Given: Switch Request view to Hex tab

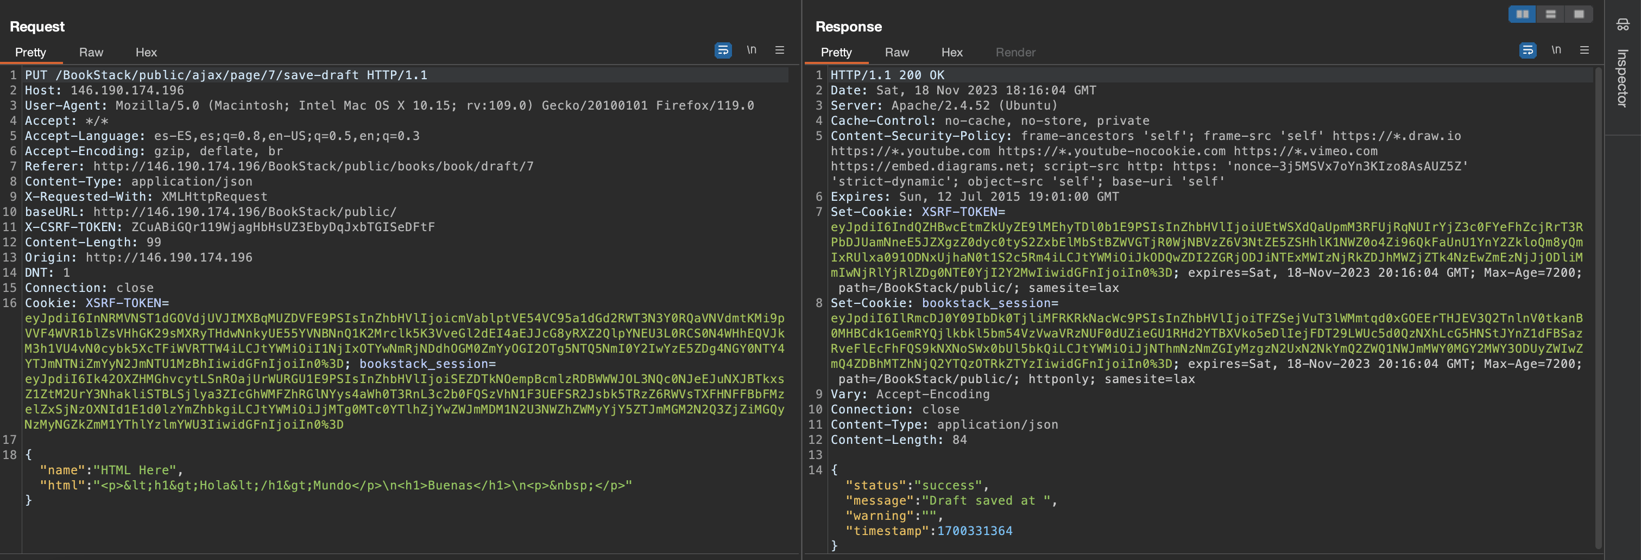Looking at the screenshot, I should pos(146,52).
